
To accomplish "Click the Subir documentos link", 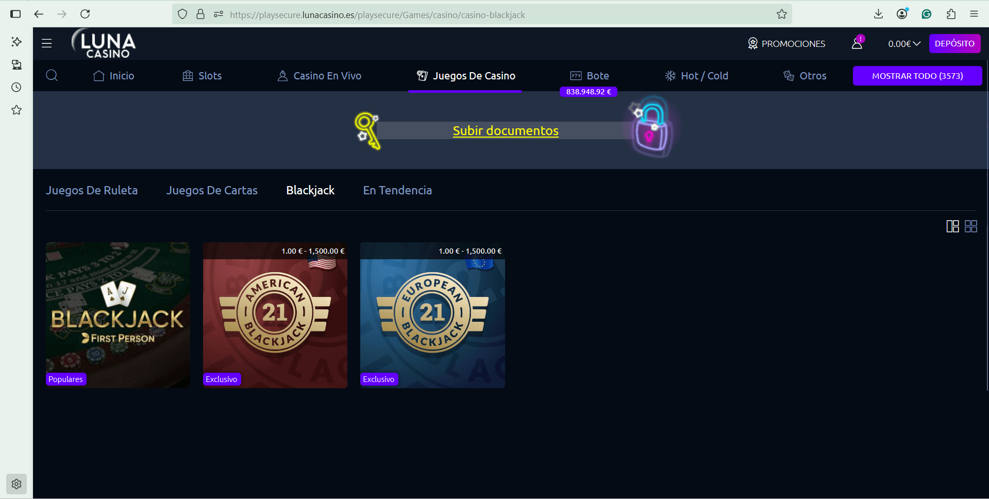I will click(506, 131).
